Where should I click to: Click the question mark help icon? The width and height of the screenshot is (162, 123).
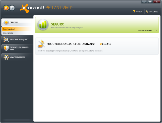pos(134,12)
